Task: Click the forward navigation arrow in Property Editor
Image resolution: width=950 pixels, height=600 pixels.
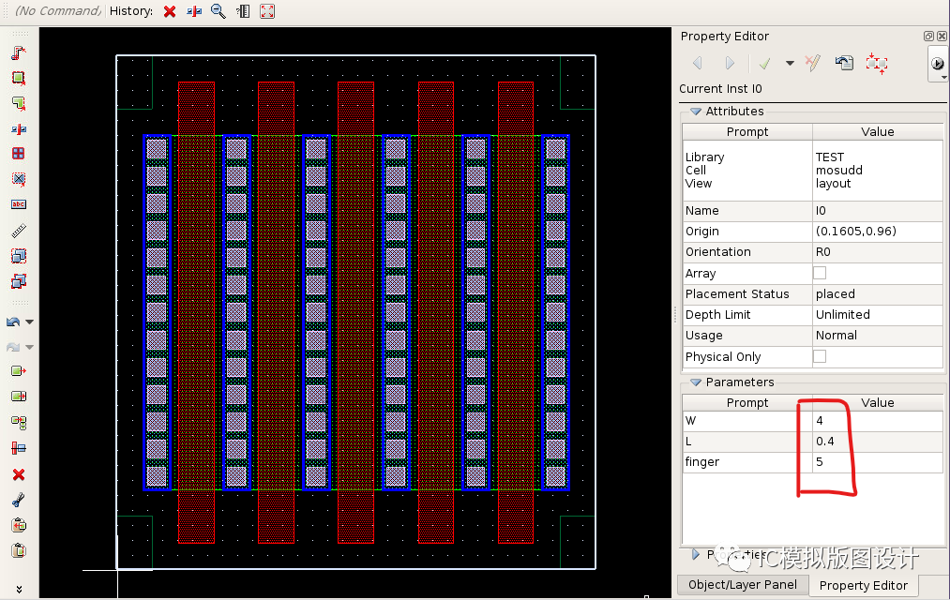Action: [x=729, y=64]
